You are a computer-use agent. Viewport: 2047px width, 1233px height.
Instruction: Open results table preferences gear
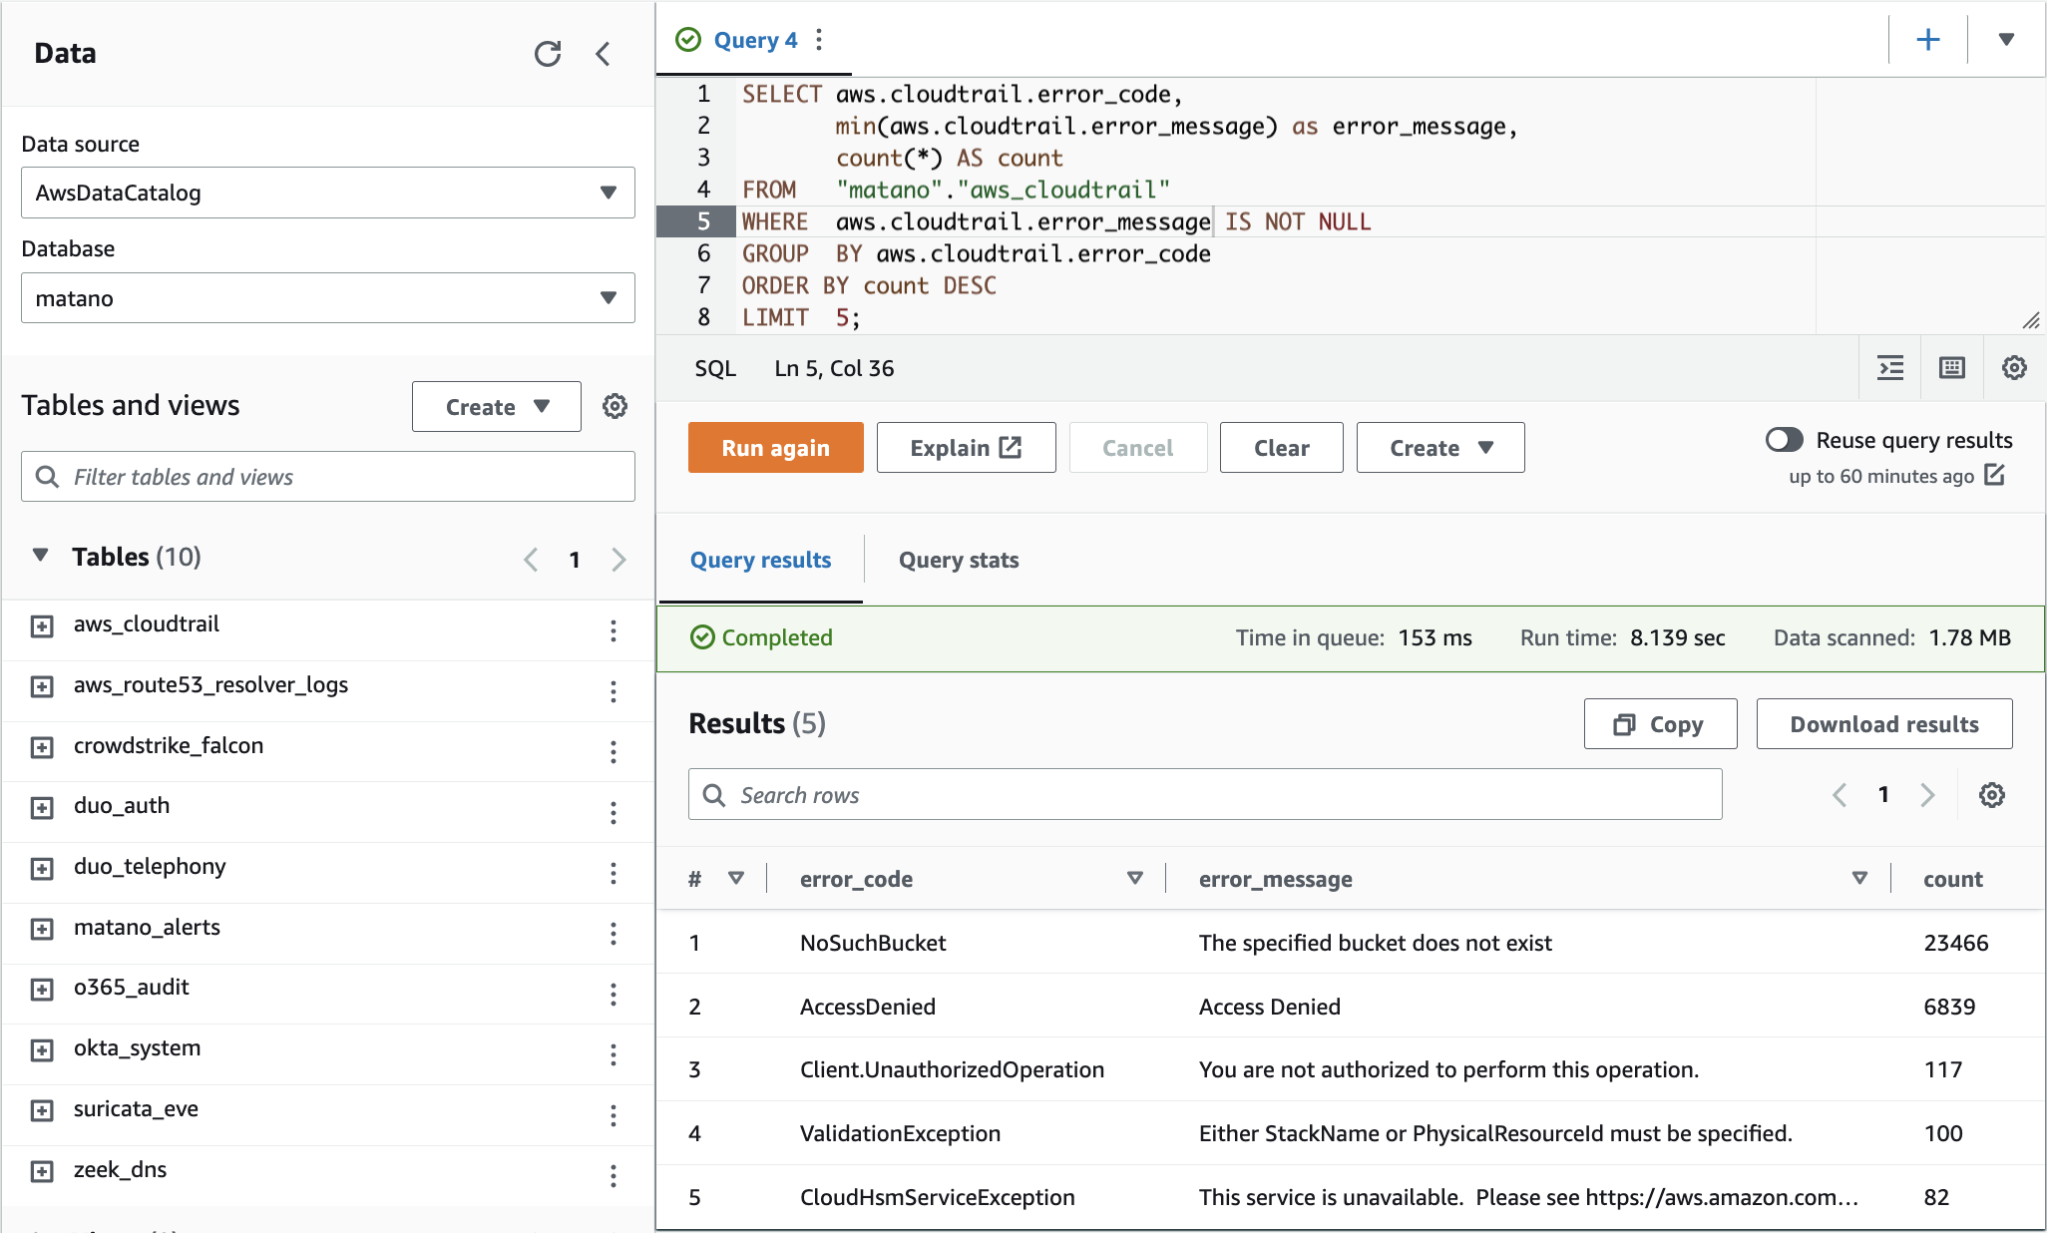point(1991,795)
